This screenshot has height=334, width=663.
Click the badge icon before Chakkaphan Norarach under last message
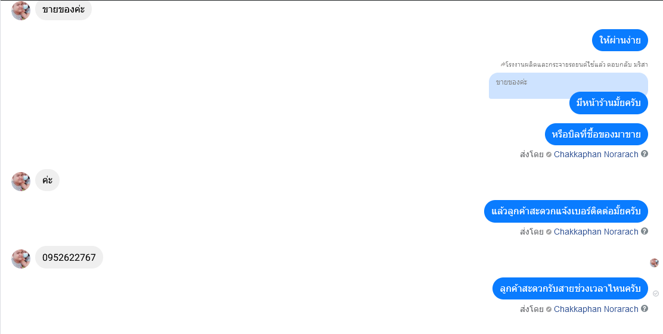549,309
